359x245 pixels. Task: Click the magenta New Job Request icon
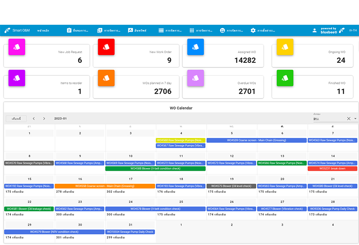click(17, 47)
